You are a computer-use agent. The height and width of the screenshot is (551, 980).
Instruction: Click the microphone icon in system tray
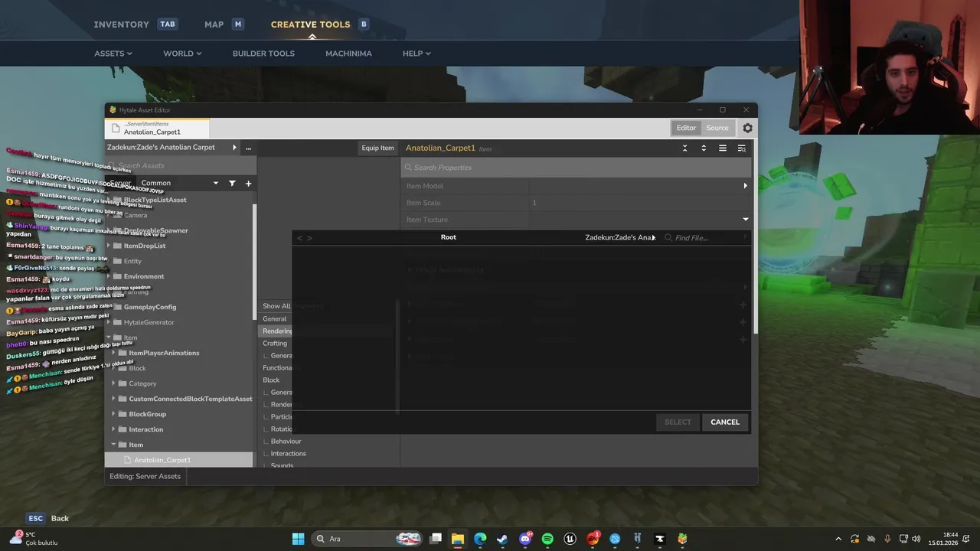tap(887, 539)
